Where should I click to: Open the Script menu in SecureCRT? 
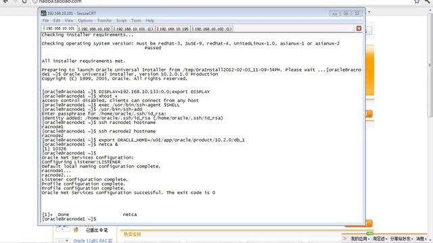tap(121, 21)
